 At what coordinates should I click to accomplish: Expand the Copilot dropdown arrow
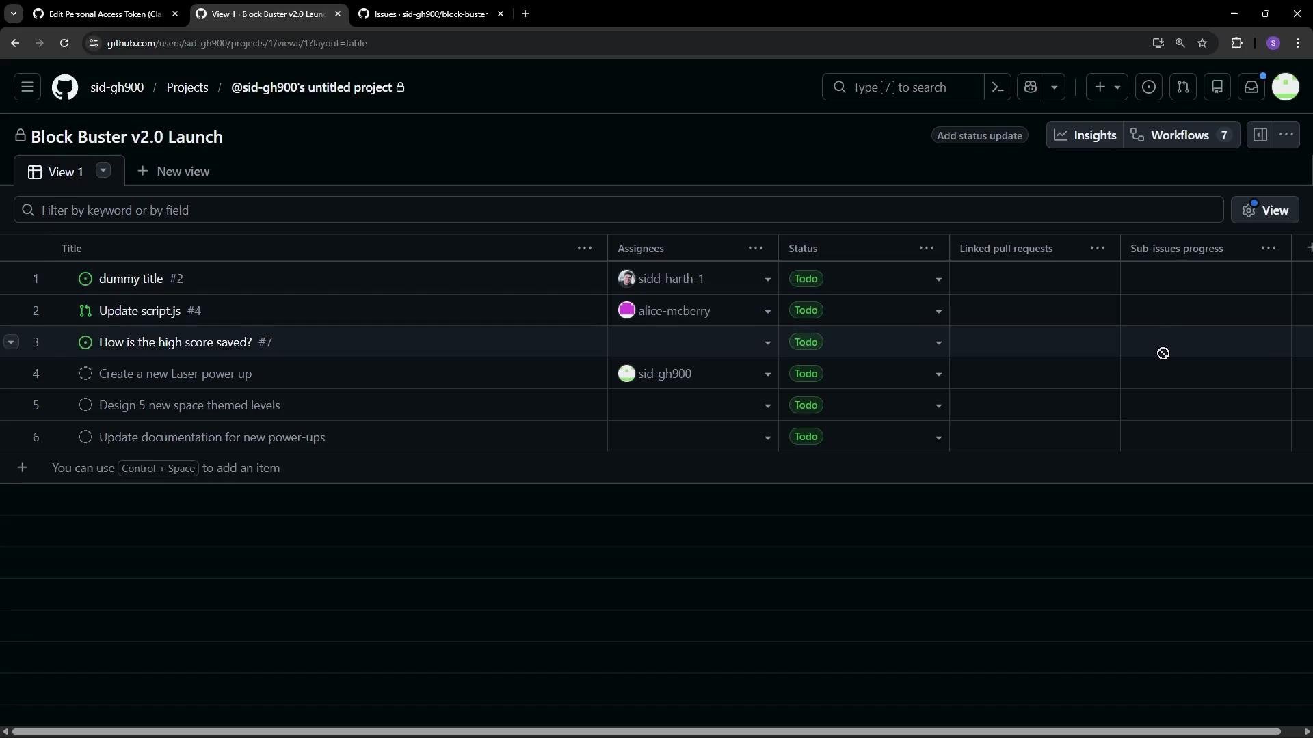click(x=1055, y=87)
